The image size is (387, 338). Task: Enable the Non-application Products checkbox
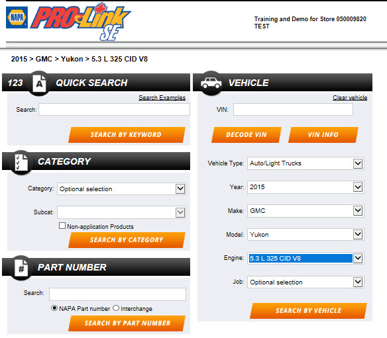pos(62,226)
